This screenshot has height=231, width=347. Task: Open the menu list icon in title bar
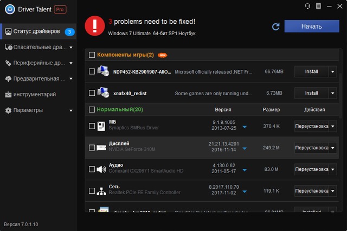[x=317, y=6]
